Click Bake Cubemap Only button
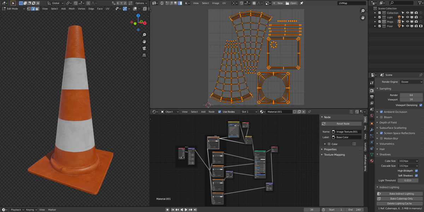Screen dimensions: 424x212 point(400,199)
